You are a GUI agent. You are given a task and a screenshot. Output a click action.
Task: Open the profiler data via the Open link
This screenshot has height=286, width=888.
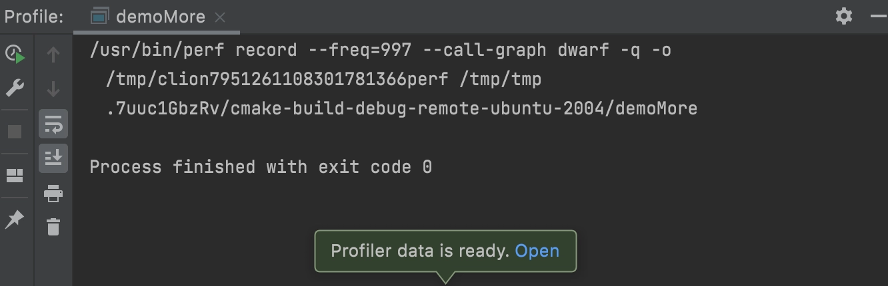pyautogui.click(x=537, y=251)
